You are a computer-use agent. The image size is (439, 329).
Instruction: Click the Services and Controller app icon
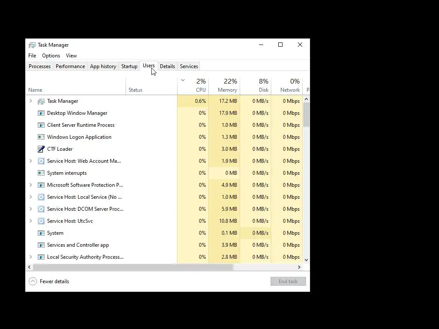click(x=41, y=245)
